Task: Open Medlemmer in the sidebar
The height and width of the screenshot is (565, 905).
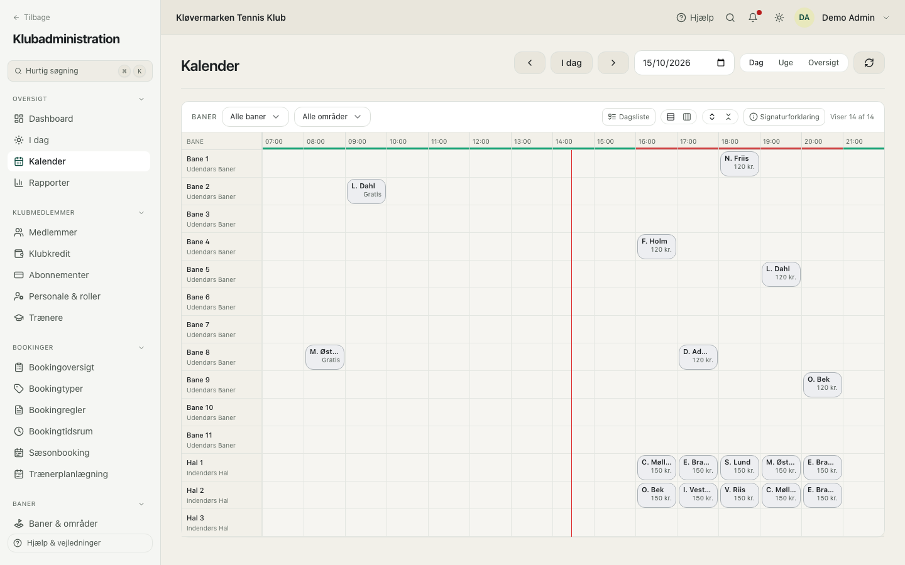Action: (x=79, y=232)
